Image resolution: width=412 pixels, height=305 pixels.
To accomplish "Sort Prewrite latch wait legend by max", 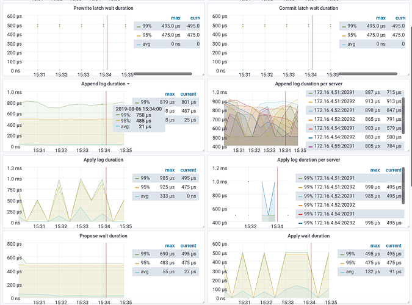I will point(176,18).
